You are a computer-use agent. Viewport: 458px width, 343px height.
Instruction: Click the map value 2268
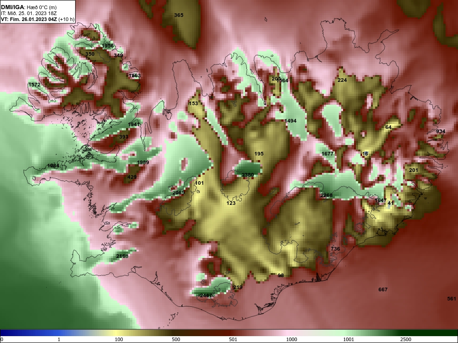(326, 195)
